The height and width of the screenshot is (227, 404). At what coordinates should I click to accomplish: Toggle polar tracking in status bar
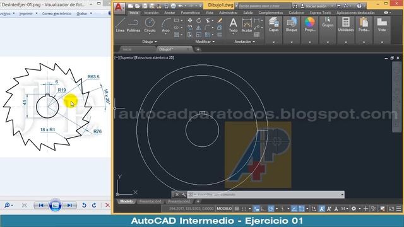pyautogui.click(x=271, y=209)
